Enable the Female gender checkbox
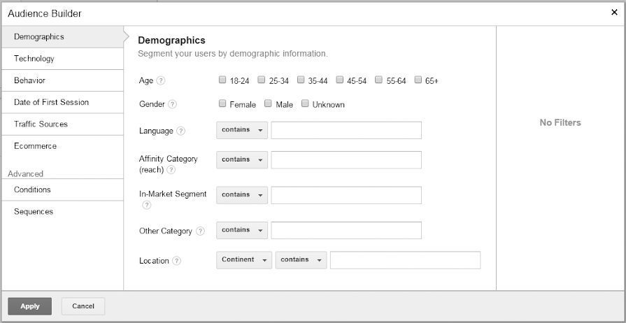Viewport: 626px width, 323px height. click(x=222, y=104)
